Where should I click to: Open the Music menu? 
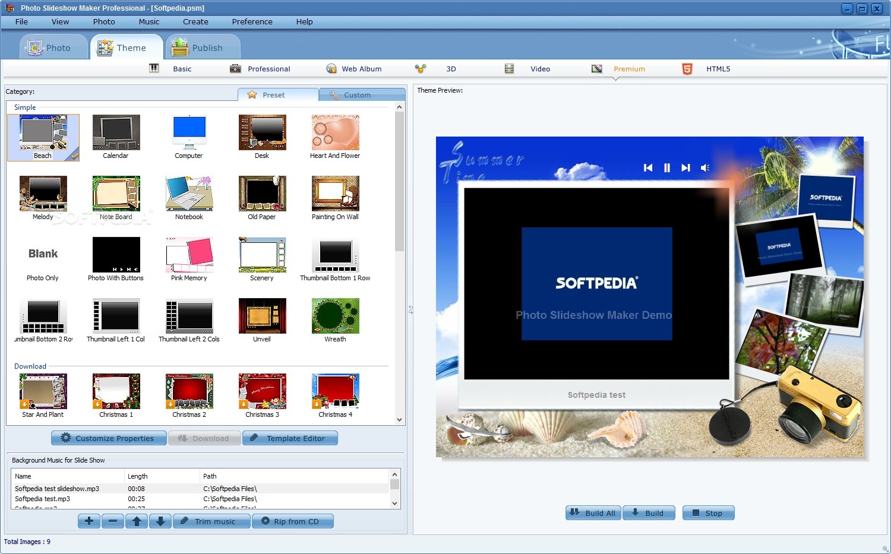pyautogui.click(x=149, y=21)
